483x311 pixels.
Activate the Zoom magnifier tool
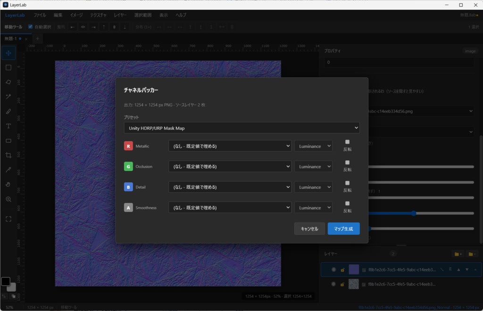tap(8, 199)
